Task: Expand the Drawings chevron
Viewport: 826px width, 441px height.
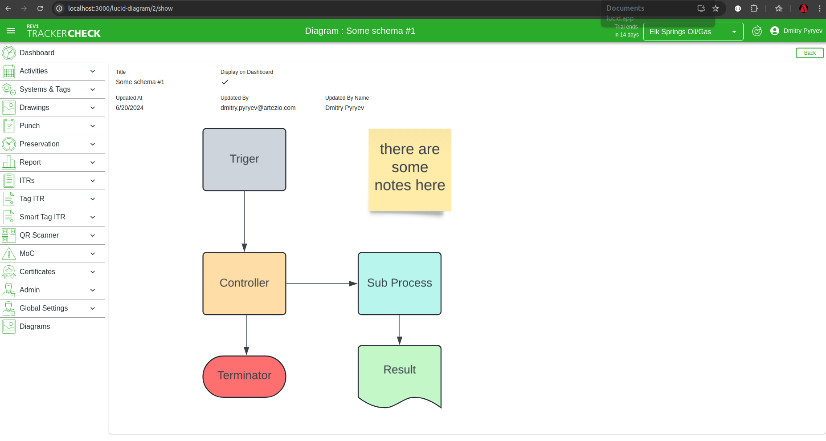Action: coord(93,108)
